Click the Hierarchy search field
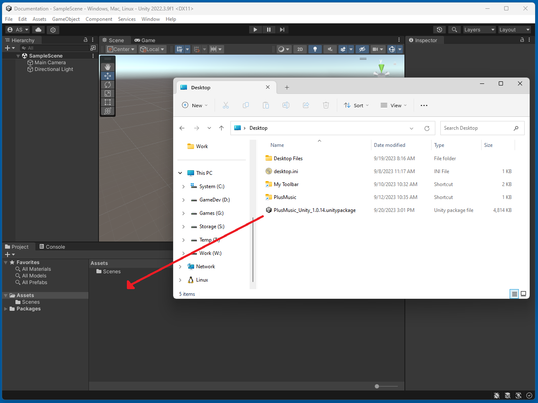Viewport: 538px width, 403px height. pyautogui.click(x=55, y=48)
